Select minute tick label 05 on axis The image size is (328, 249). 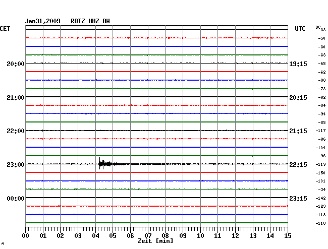click(x=113, y=236)
